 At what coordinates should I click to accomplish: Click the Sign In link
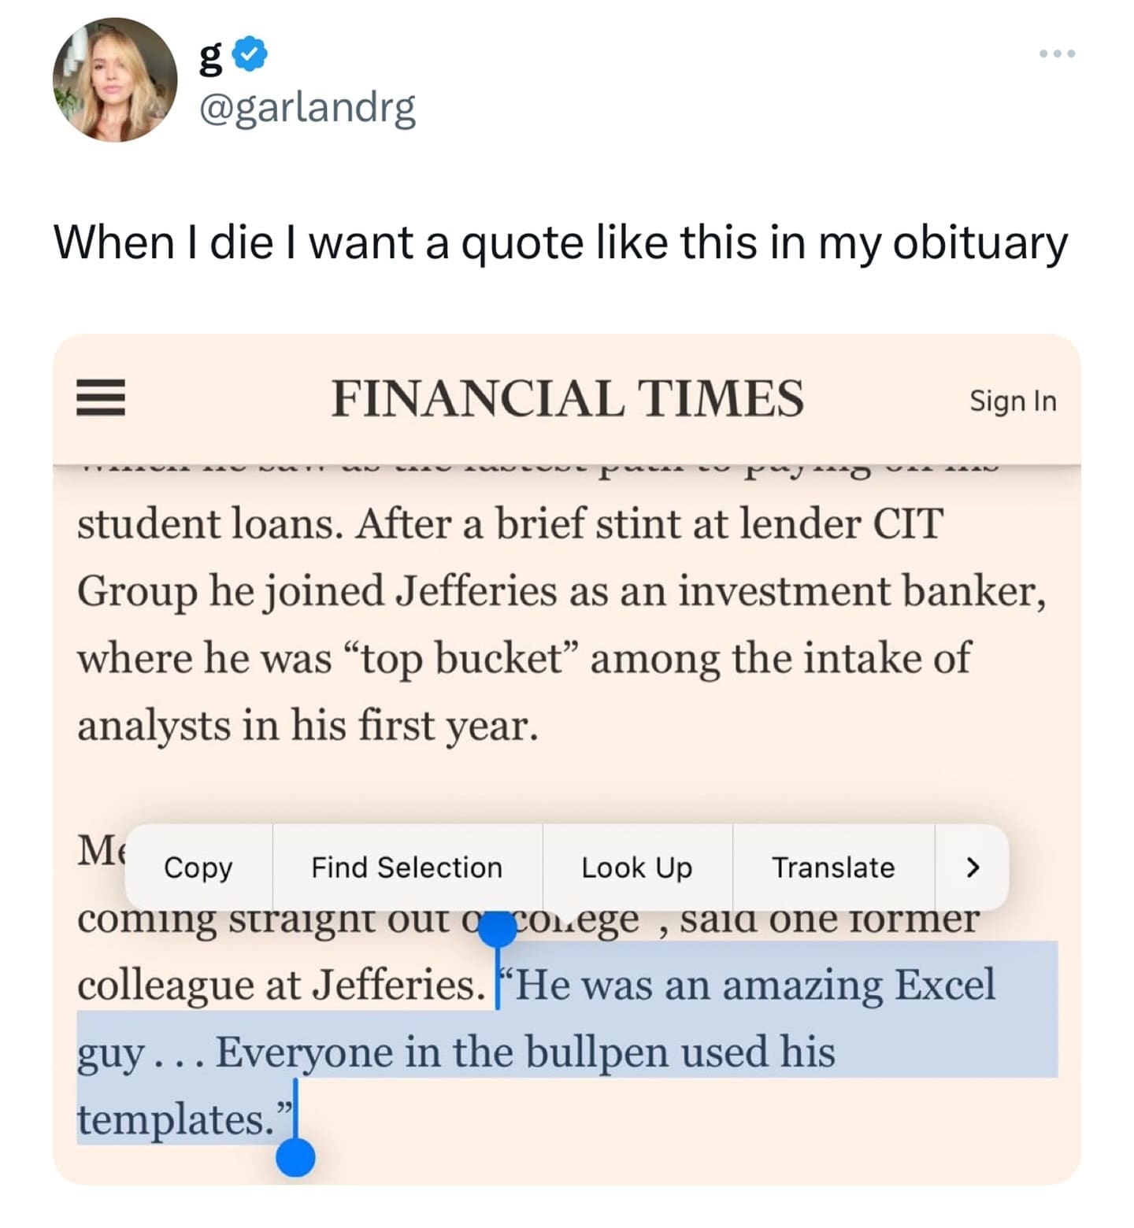pos(1013,401)
